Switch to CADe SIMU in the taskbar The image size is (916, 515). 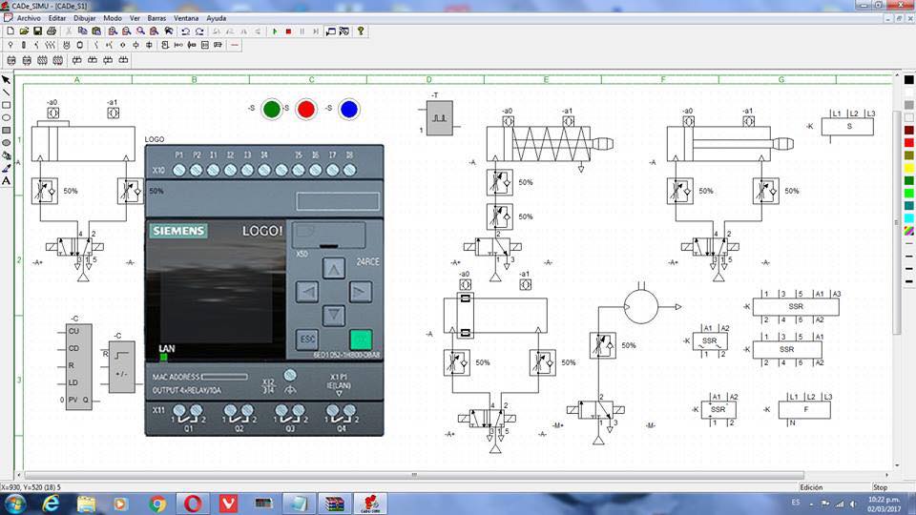point(371,504)
